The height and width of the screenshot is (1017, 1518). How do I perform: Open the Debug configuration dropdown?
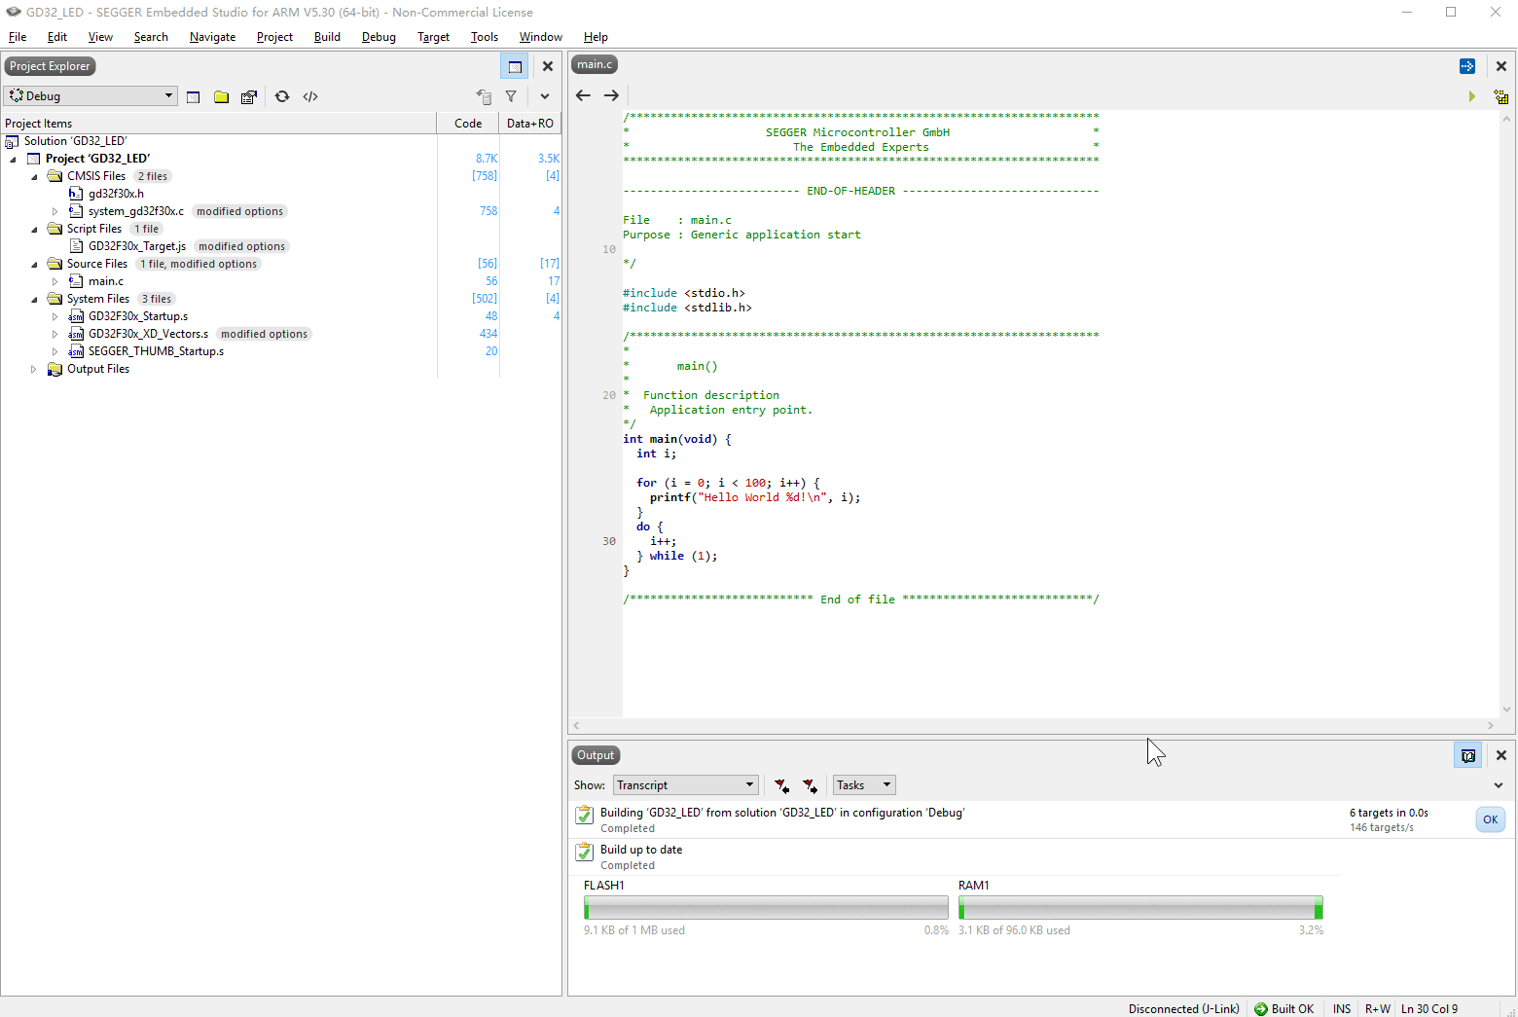[x=90, y=95]
